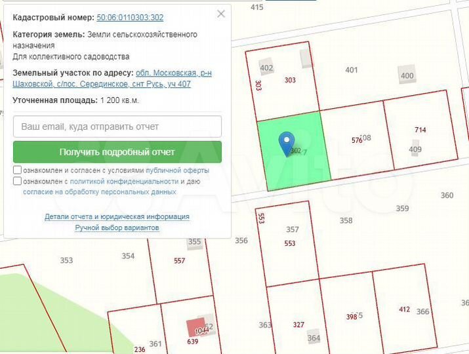Click the email input field
The width and height of the screenshot is (469, 354).
click(x=117, y=127)
